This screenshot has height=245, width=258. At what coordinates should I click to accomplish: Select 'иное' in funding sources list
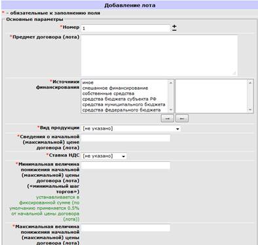[x=88, y=83]
